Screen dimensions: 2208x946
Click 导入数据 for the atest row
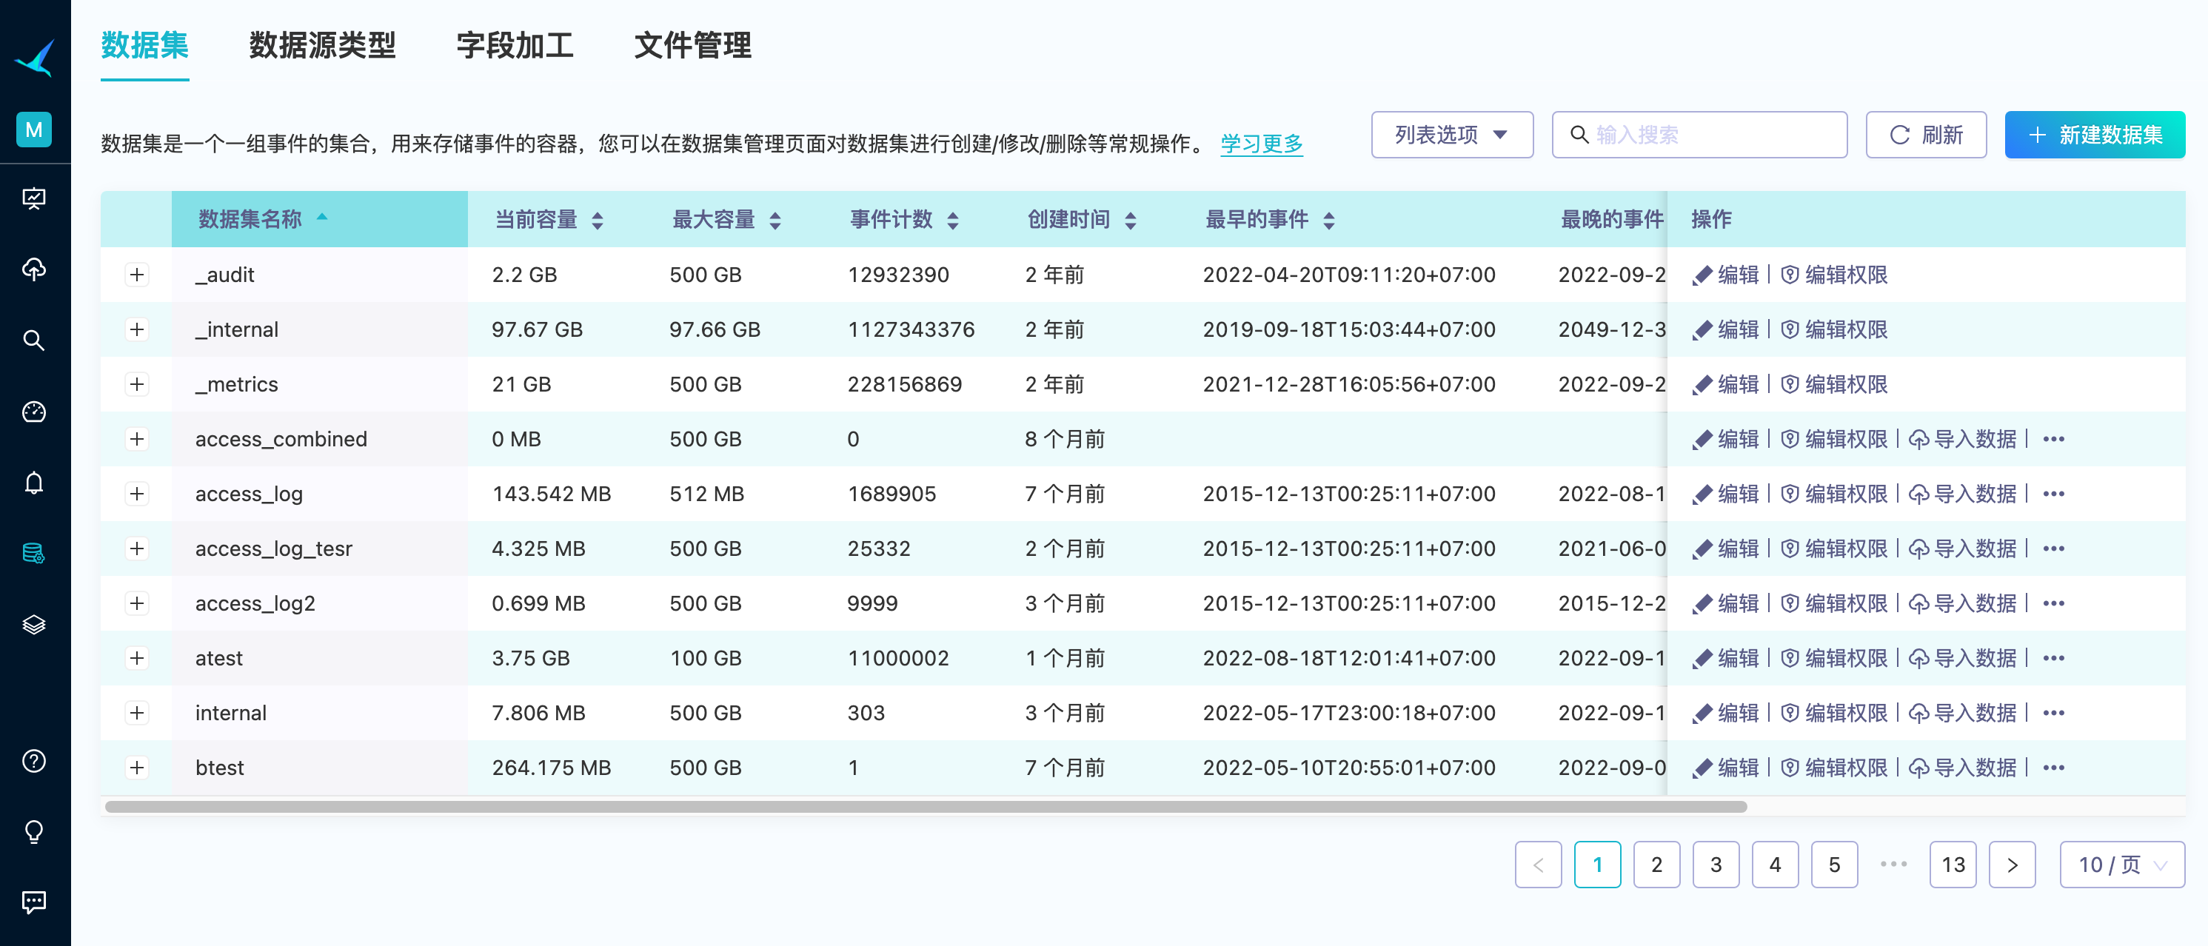1963,658
